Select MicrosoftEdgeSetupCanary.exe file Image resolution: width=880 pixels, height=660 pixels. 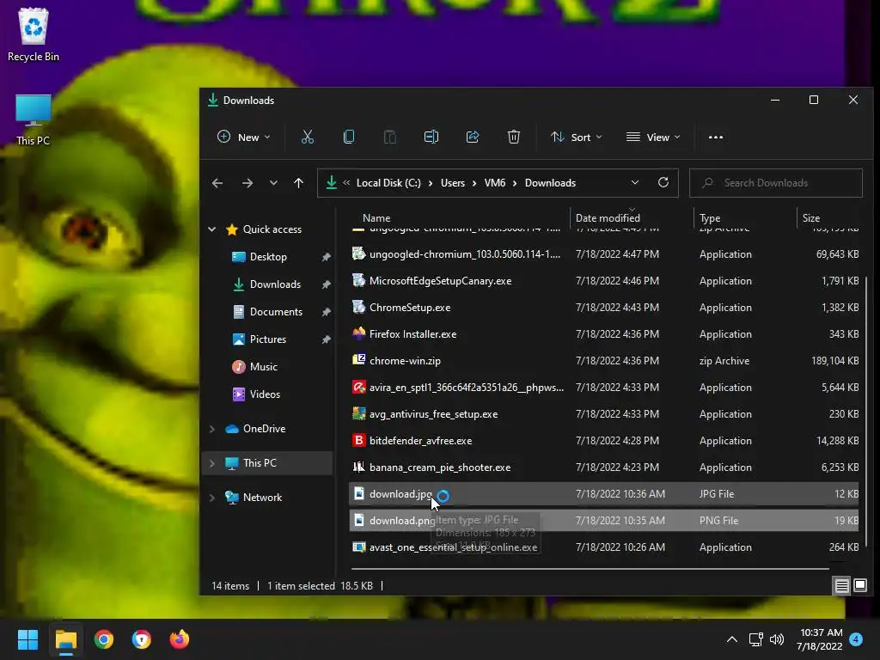605,281
